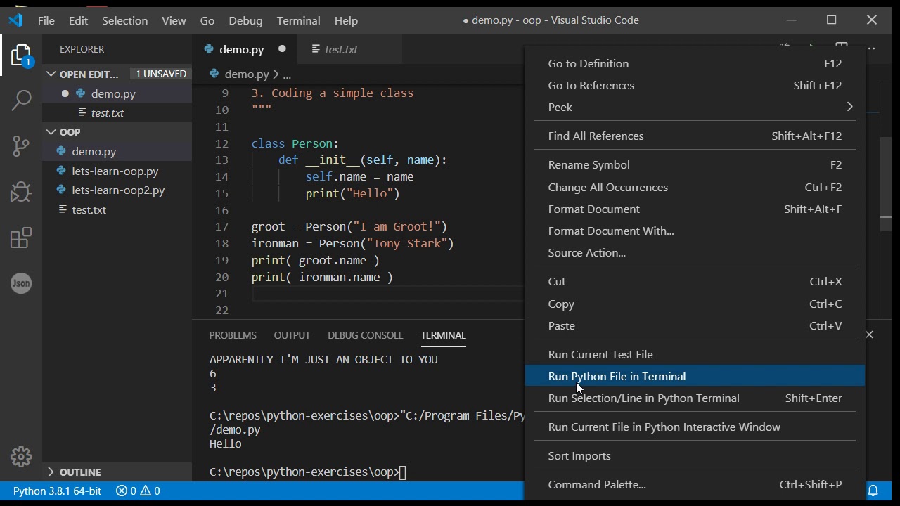Switch to the Output panel tab
The image size is (900, 506).
click(x=292, y=335)
